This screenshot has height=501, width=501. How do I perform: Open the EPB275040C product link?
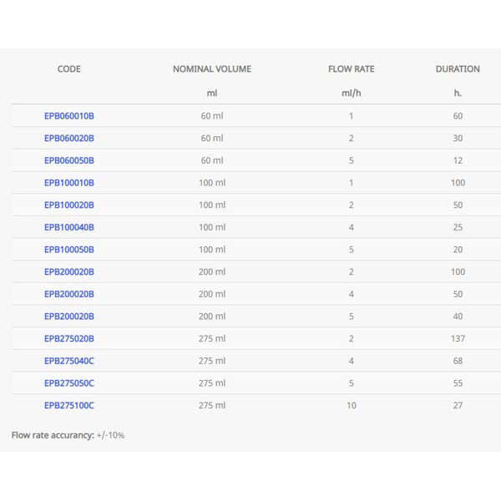[69, 361]
